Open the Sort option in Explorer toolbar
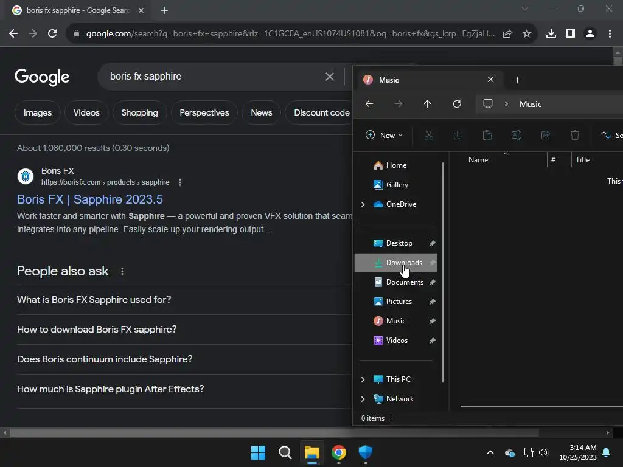The width and height of the screenshot is (623, 467). (611, 136)
